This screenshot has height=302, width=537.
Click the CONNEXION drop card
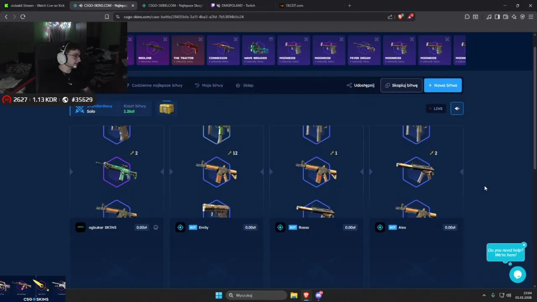tap(223, 50)
